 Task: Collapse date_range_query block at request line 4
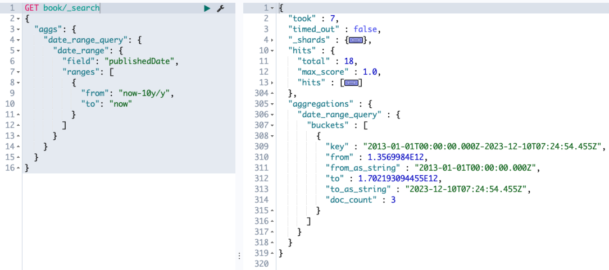19,40
